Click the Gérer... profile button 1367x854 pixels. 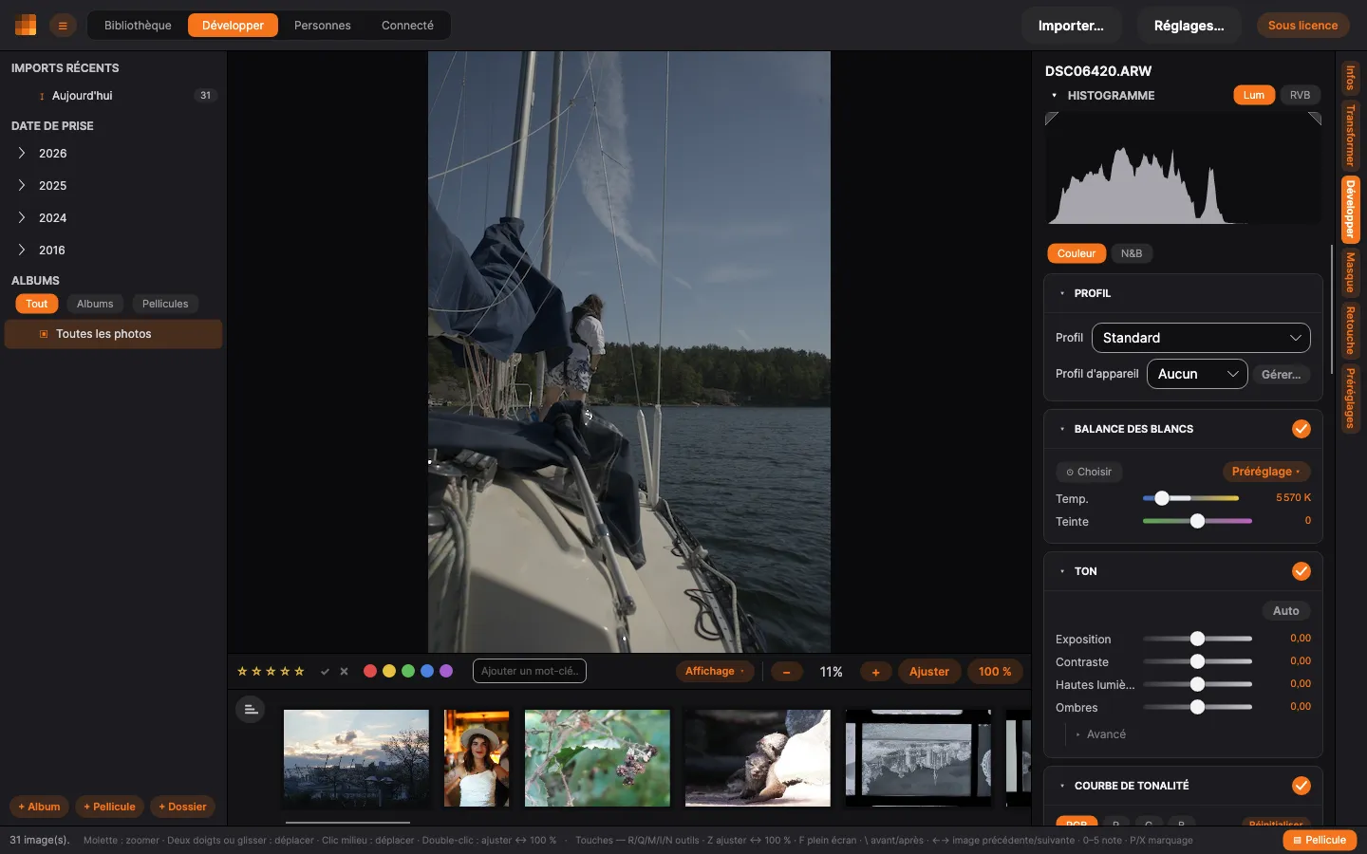point(1282,375)
